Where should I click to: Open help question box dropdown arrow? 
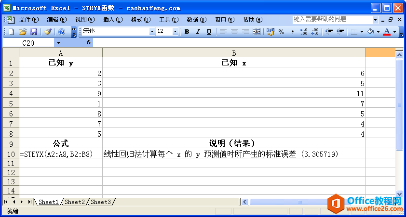click(376, 20)
